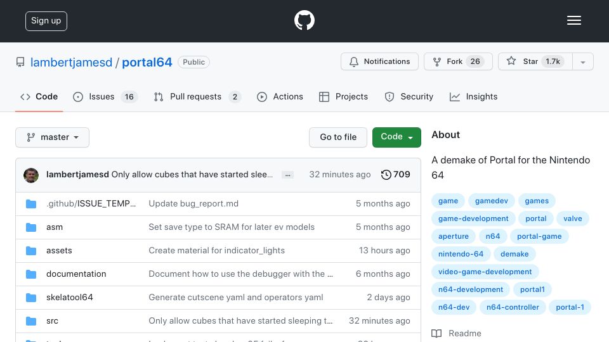Open the .github/ISSUE_TEMP... folder
This screenshot has width=609, height=342.
tap(91, 203)
